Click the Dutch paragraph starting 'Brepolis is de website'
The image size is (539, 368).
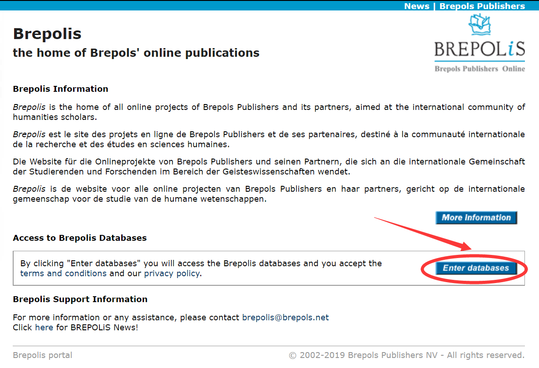click(x=269, y=194)
